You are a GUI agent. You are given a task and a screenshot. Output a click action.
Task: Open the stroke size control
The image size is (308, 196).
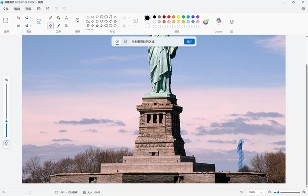coord(135,21)
